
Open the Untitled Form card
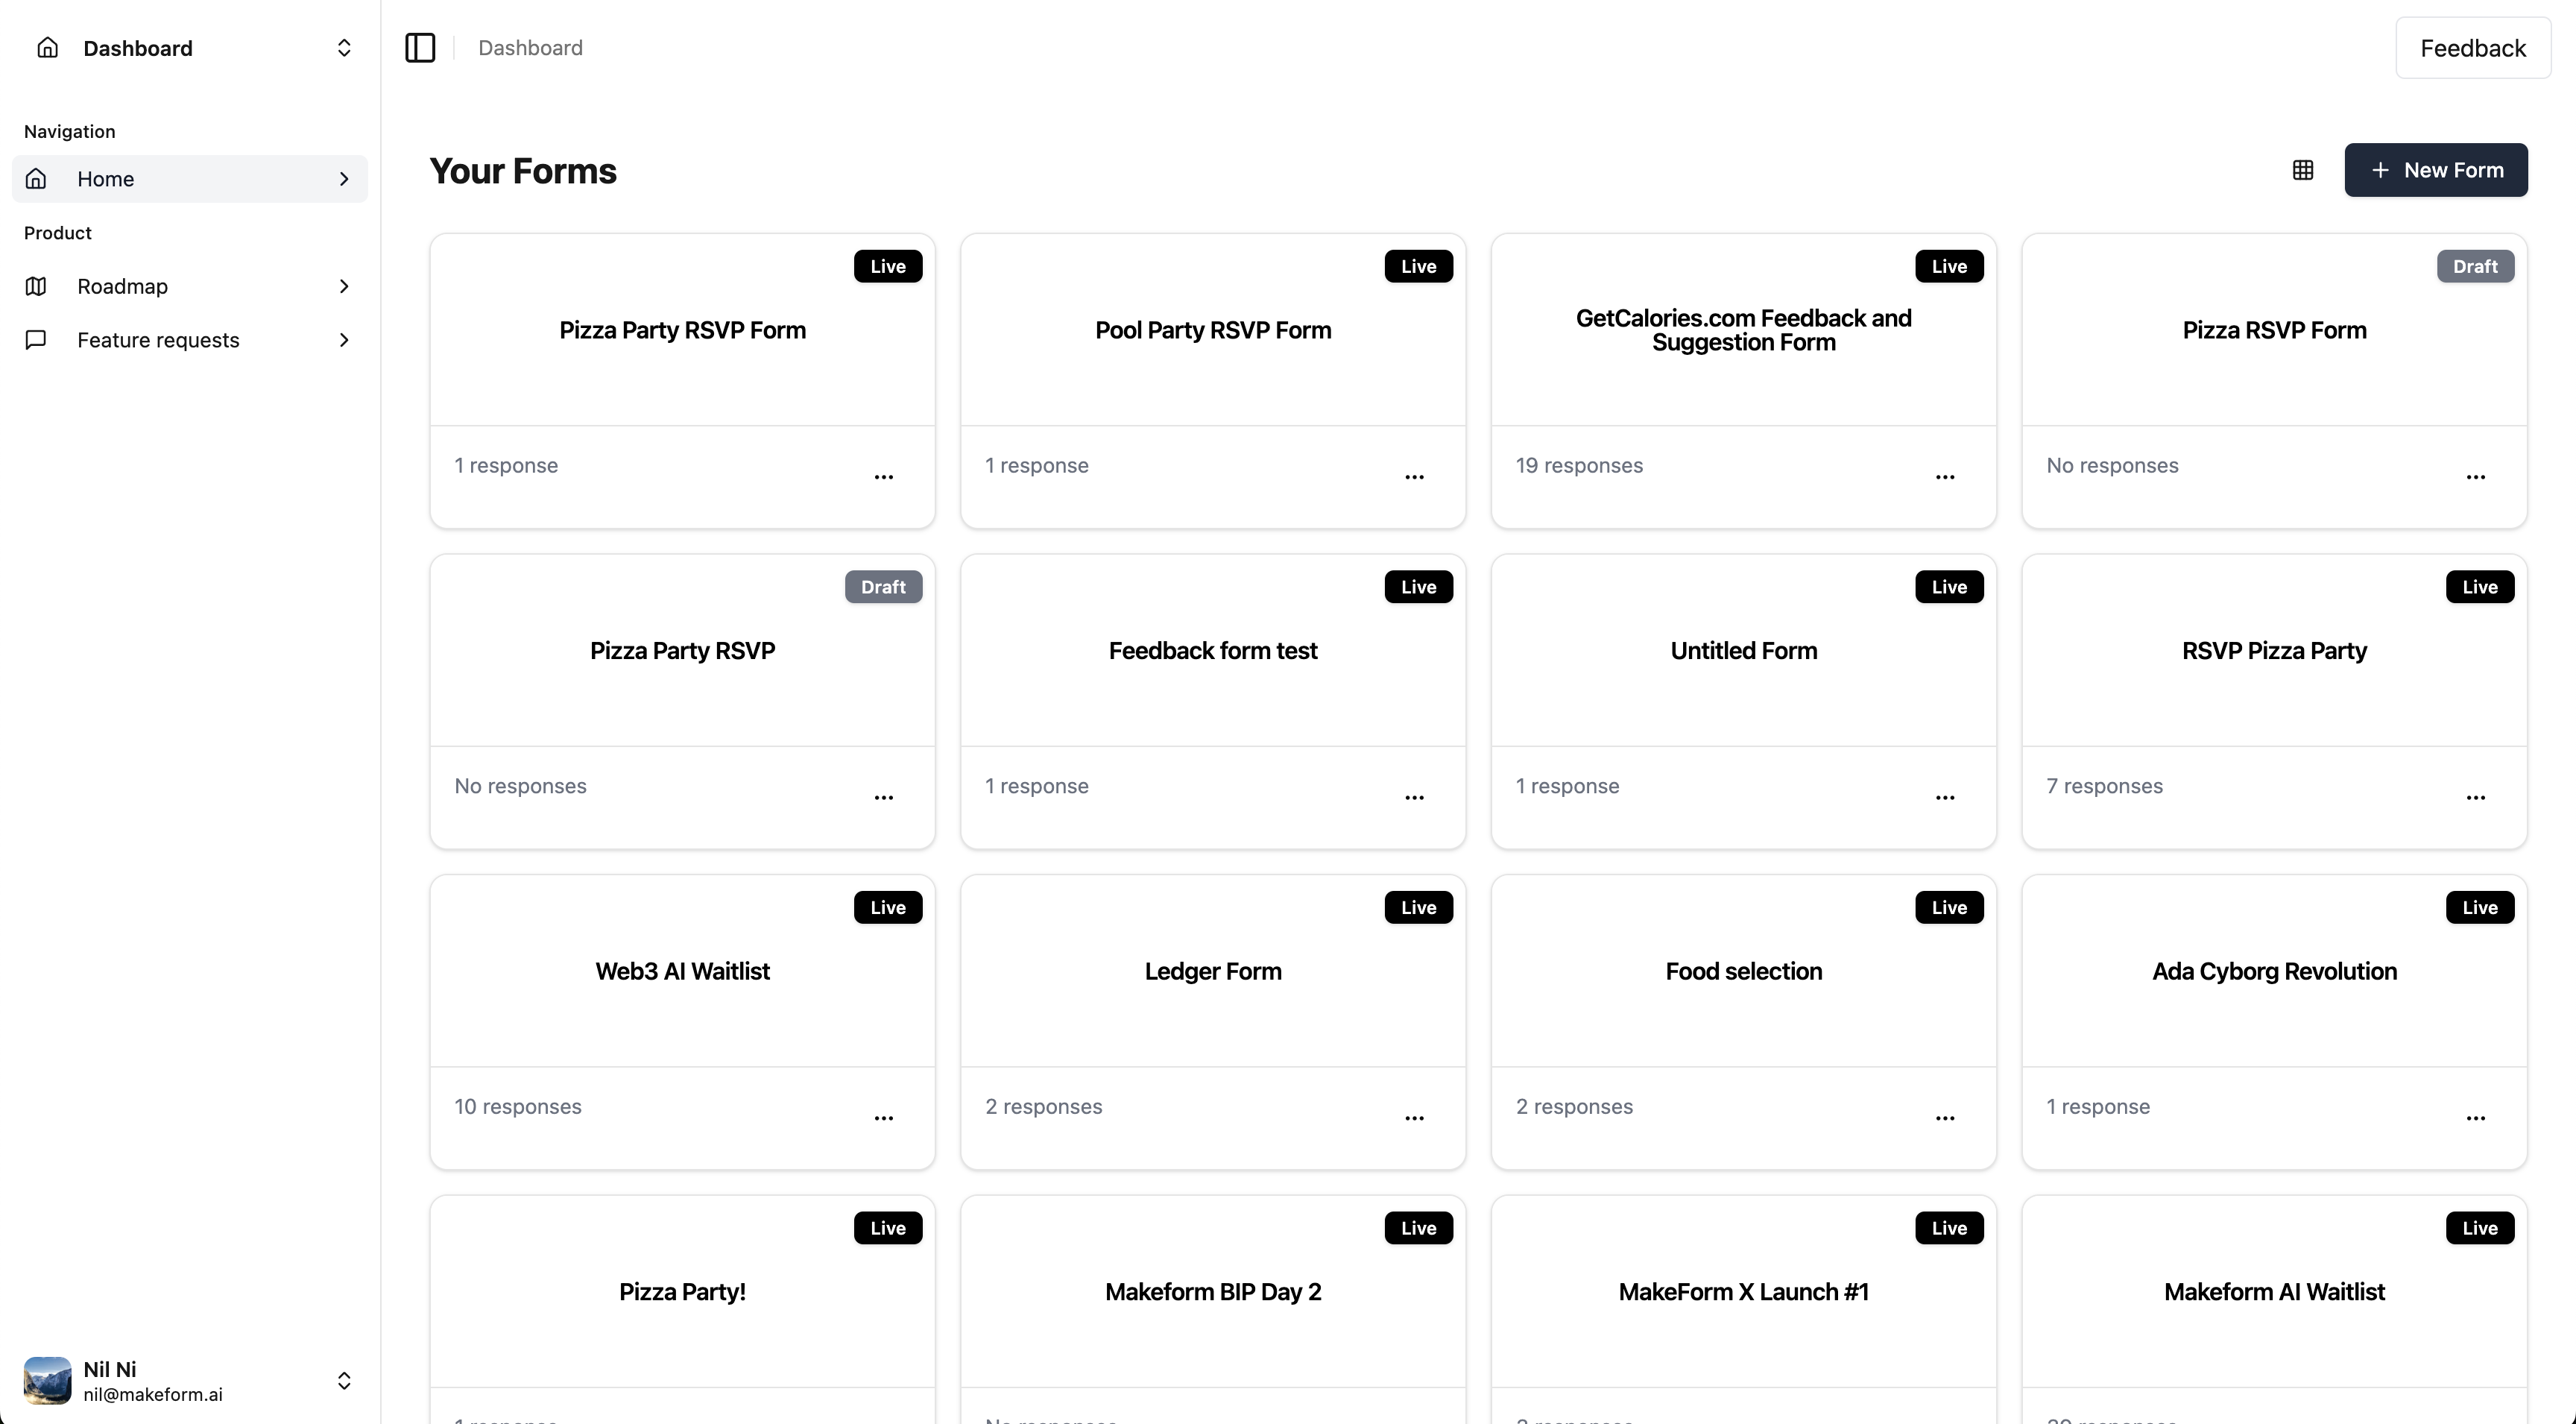click(x=1743, y=650)
